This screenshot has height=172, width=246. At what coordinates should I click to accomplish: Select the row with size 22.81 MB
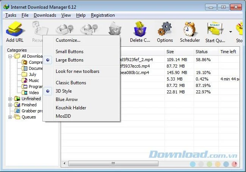pyautogui.click(x=180, y=92)
